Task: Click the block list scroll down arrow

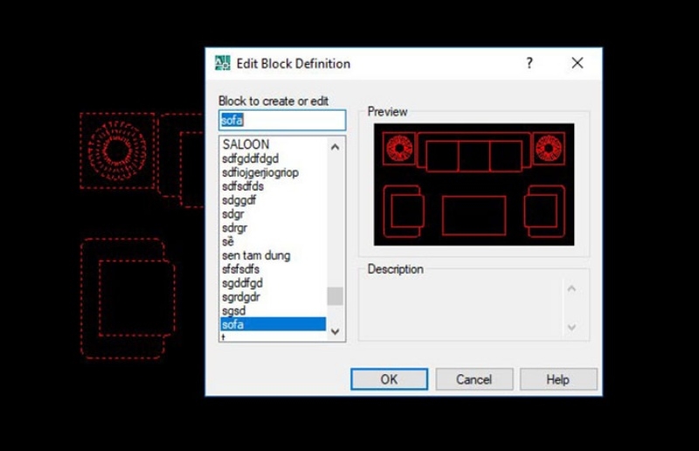Action: click(x=336, y=331)
